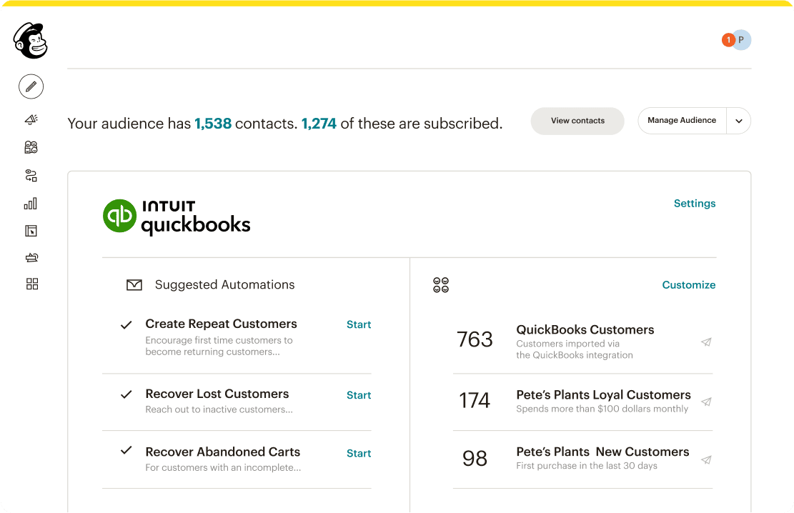Image resolution: width=794 pixels, height=513 pixels.
Task: Toggle the Create Repeat Customers checkmark
Action: point(126,325)
